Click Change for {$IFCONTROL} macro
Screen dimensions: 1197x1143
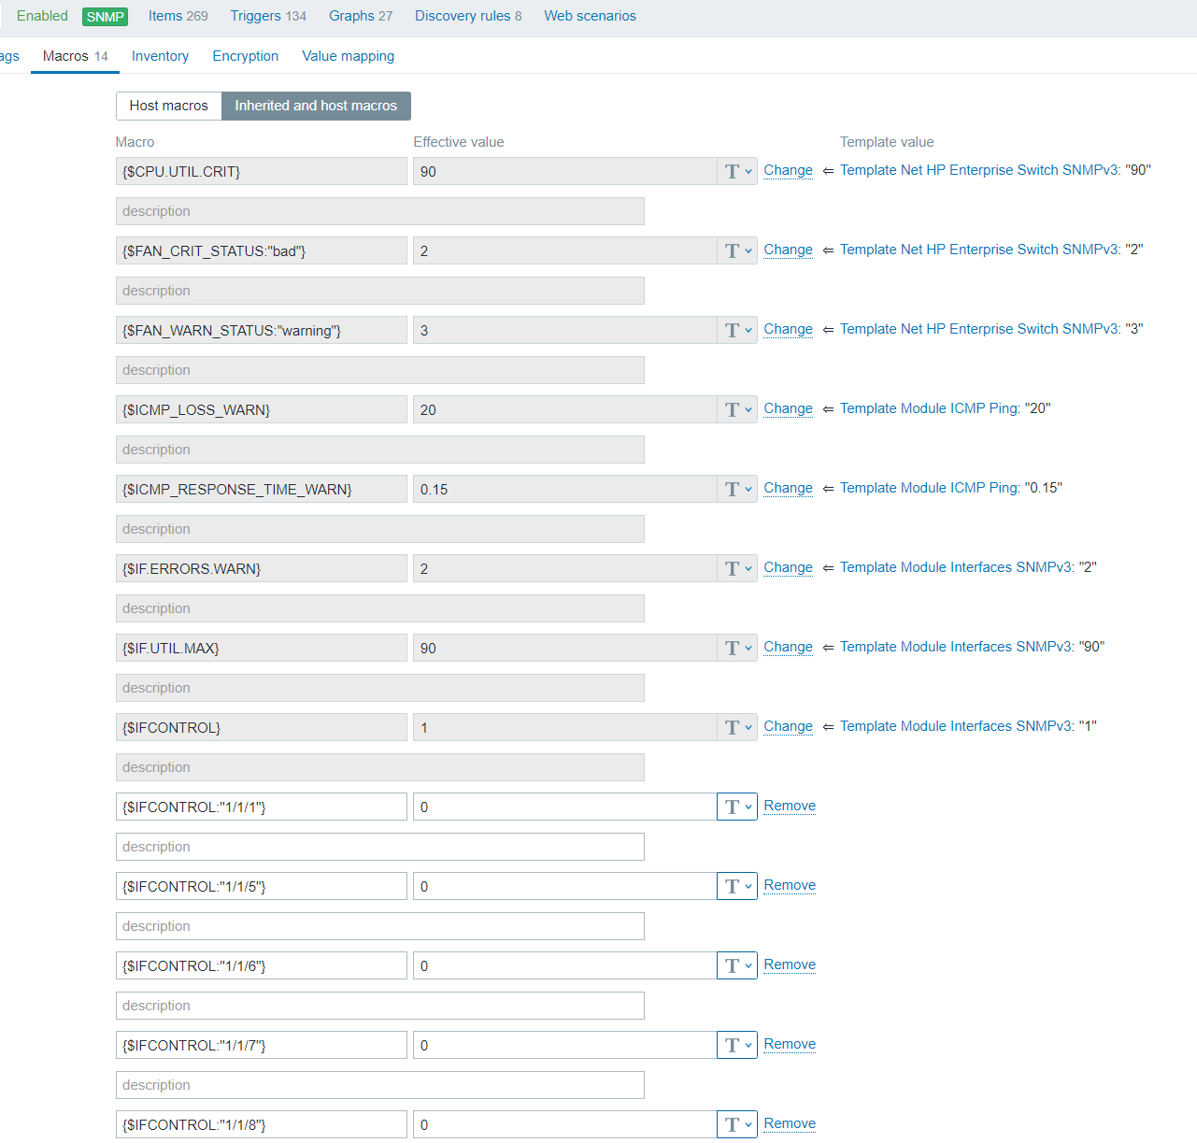pyautogui.click(x=789, y=726)
